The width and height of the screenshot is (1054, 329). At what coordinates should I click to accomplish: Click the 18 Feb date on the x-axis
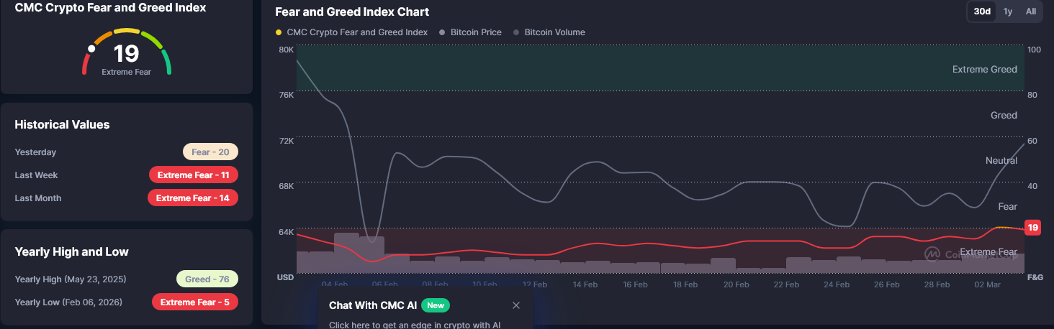point(685,284)
